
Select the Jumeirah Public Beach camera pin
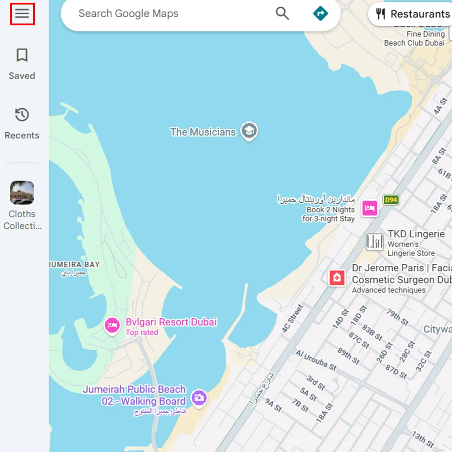coord(199,398)
